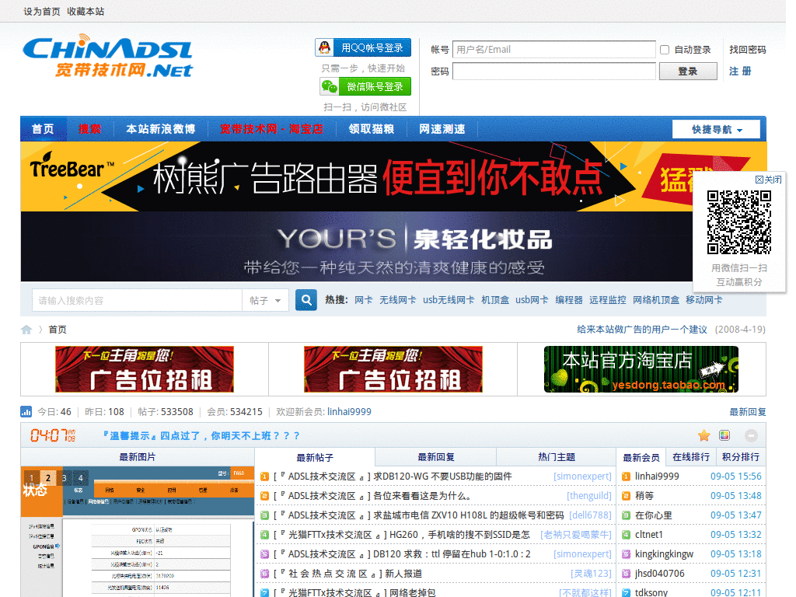Click the 登录 button

pos(688,71)
